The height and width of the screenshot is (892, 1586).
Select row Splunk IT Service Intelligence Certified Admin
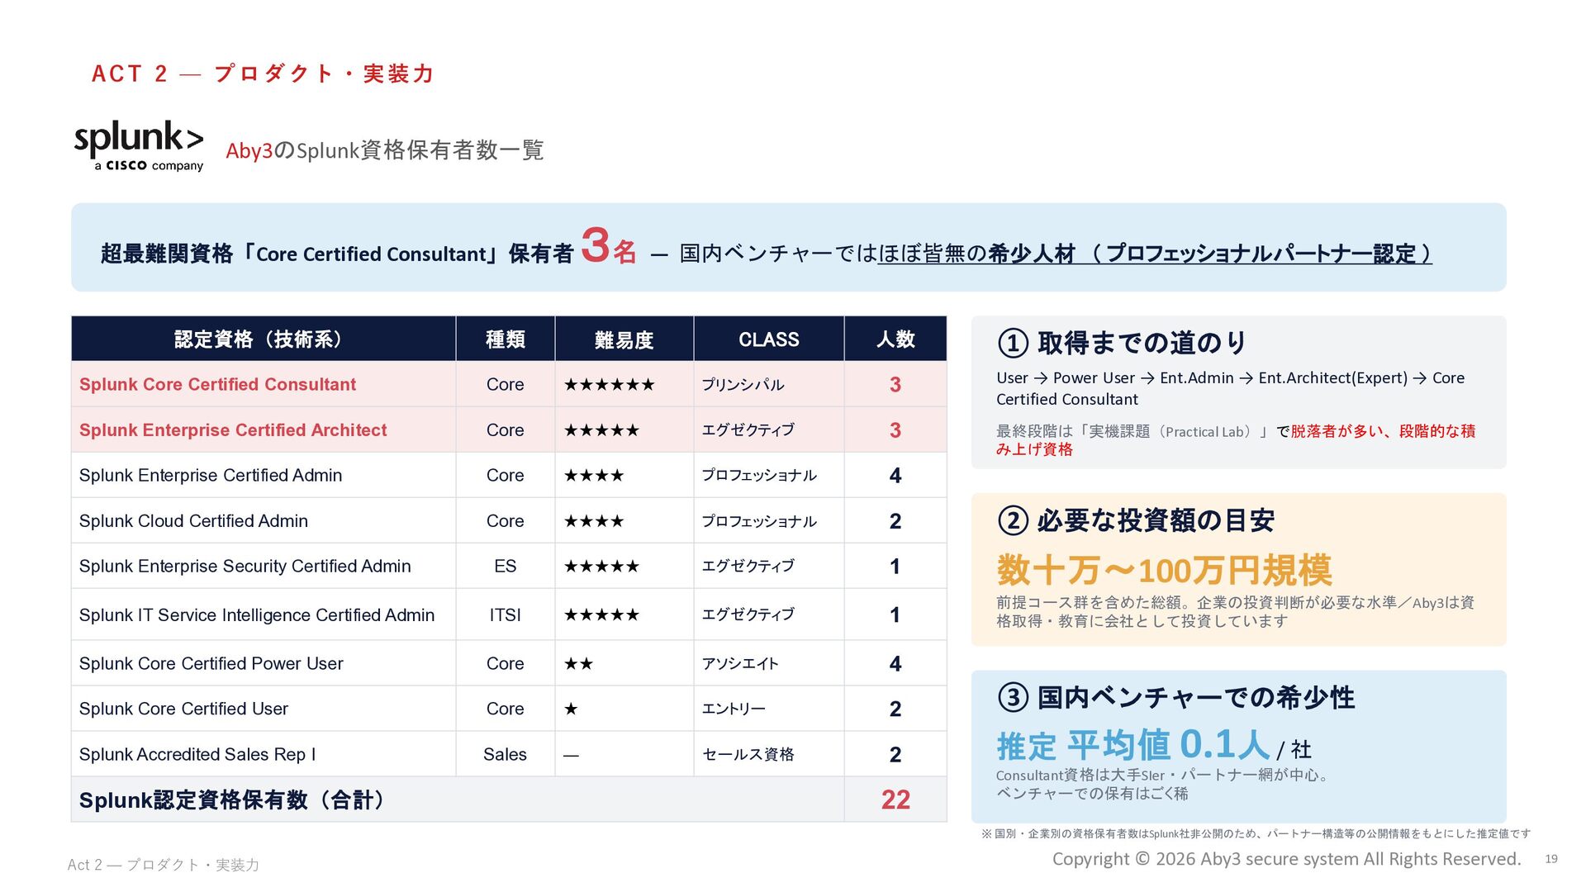click(509, 614)
